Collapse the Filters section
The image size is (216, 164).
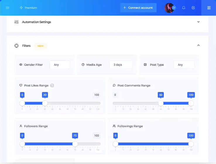pos(198,45)
